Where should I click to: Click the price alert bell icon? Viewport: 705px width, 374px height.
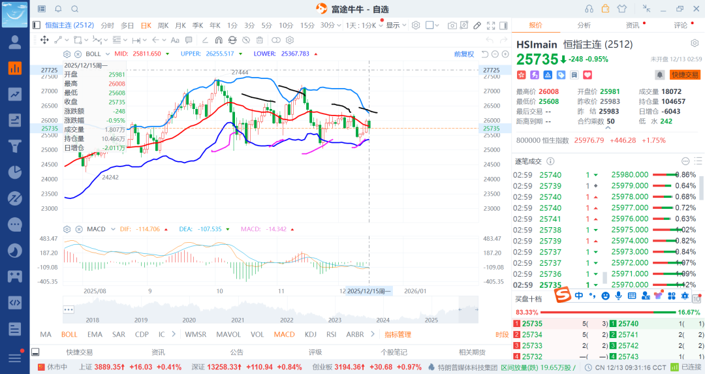click(x=659, y=74)
